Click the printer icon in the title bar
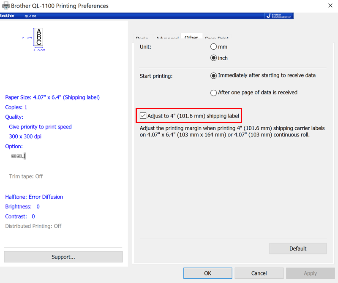 tap(6, 5)
